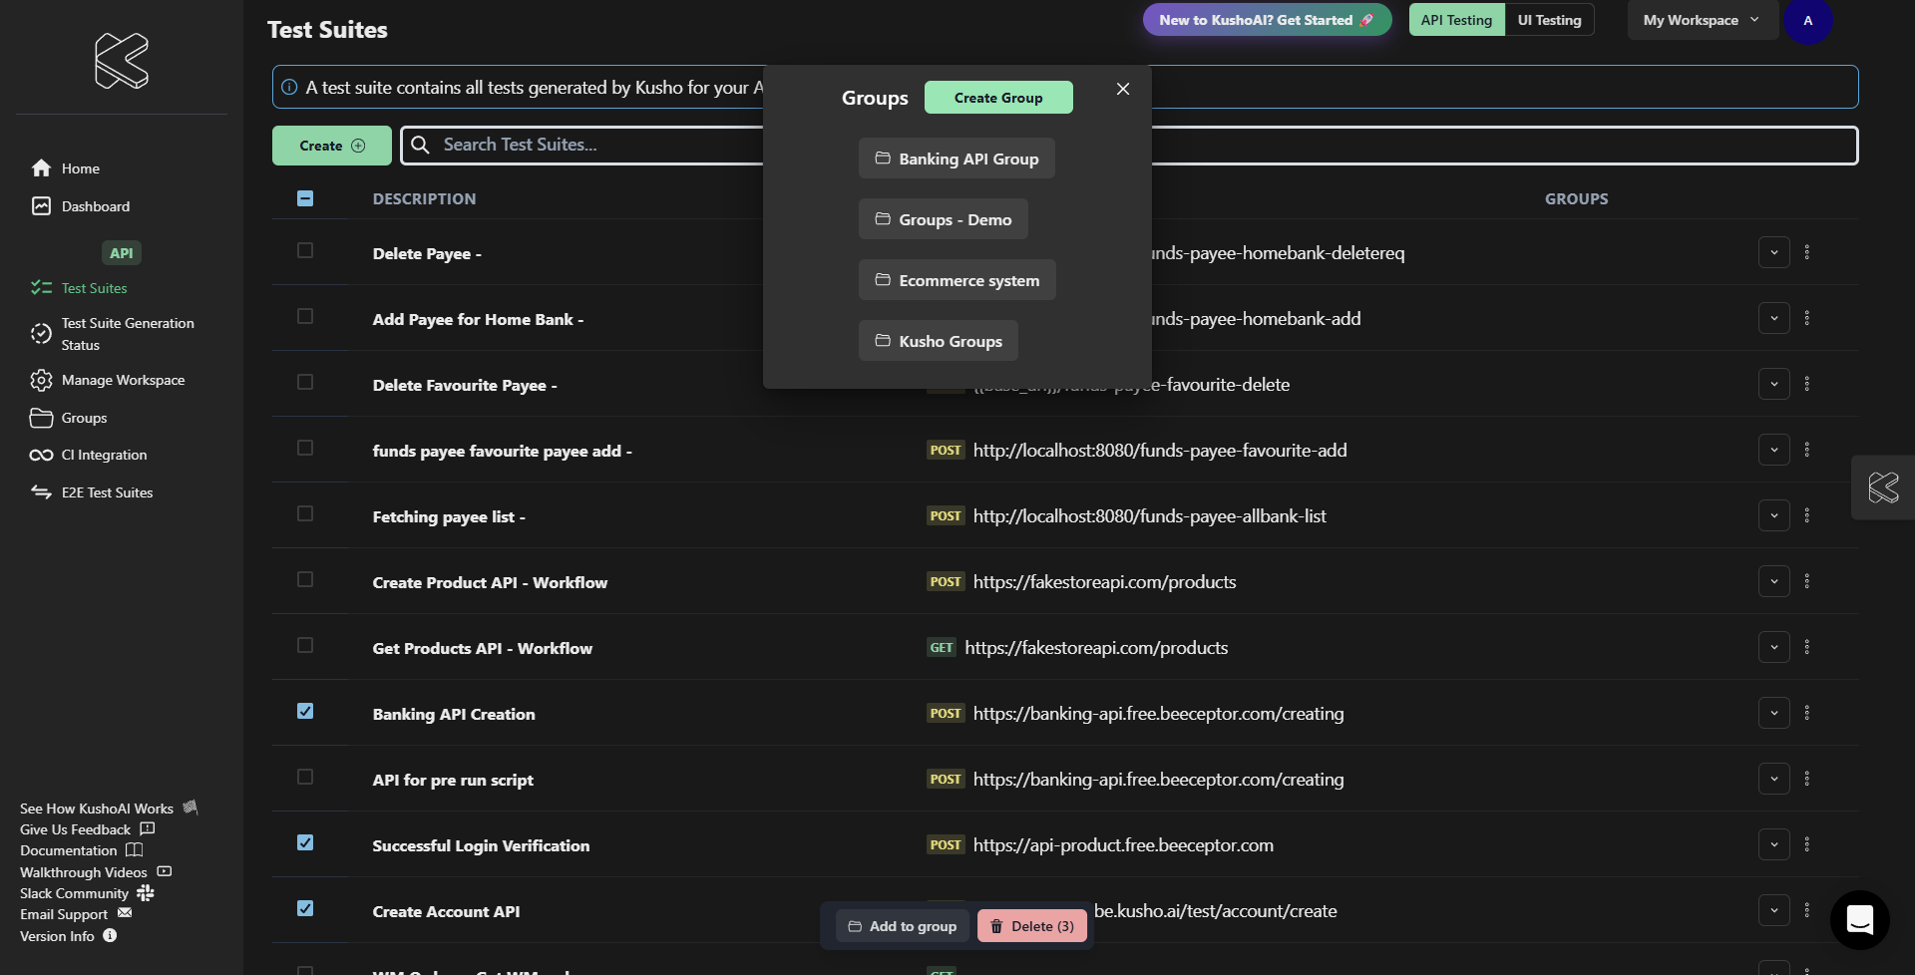Open the chat support bubble
The image size is (1915, 975).
tap(1859, 919)
